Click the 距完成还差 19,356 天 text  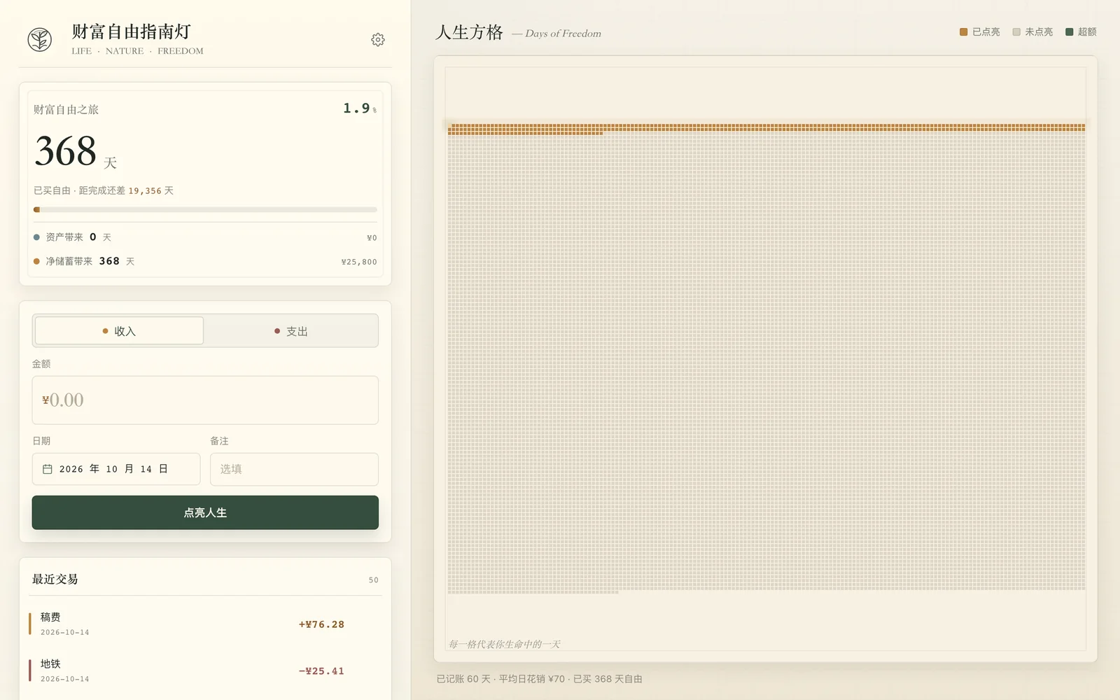126,190
